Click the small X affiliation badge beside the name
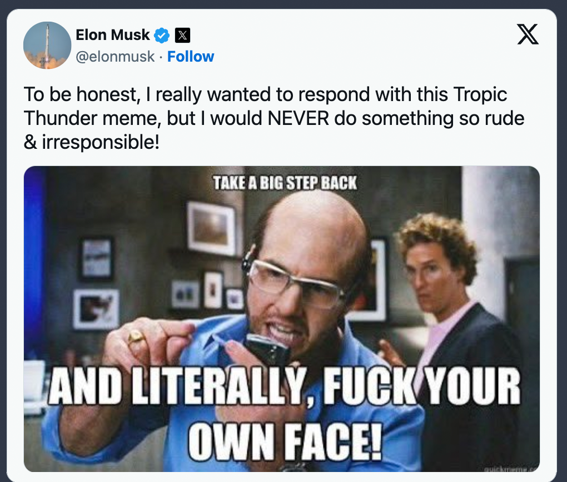Image resolution: width=567 pixels, height=482 pixels. tap(182, 35)
